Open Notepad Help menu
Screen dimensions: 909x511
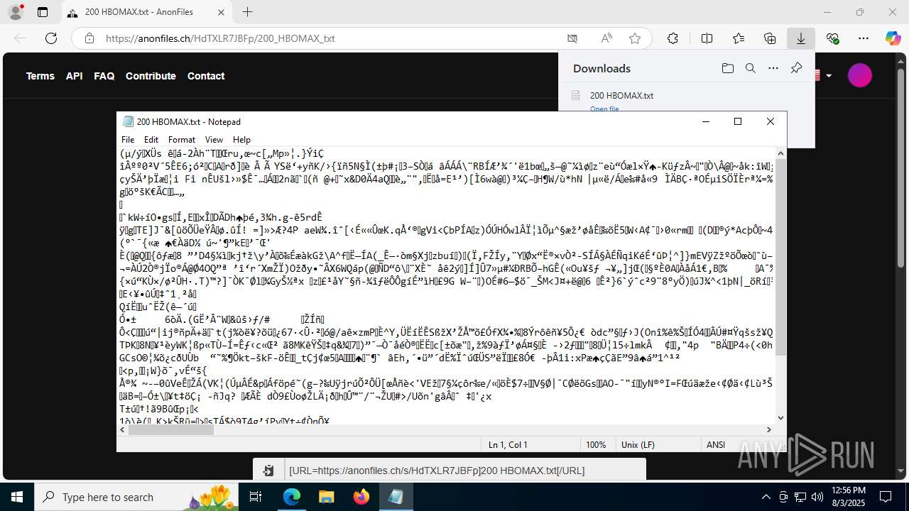coord(241,140)
